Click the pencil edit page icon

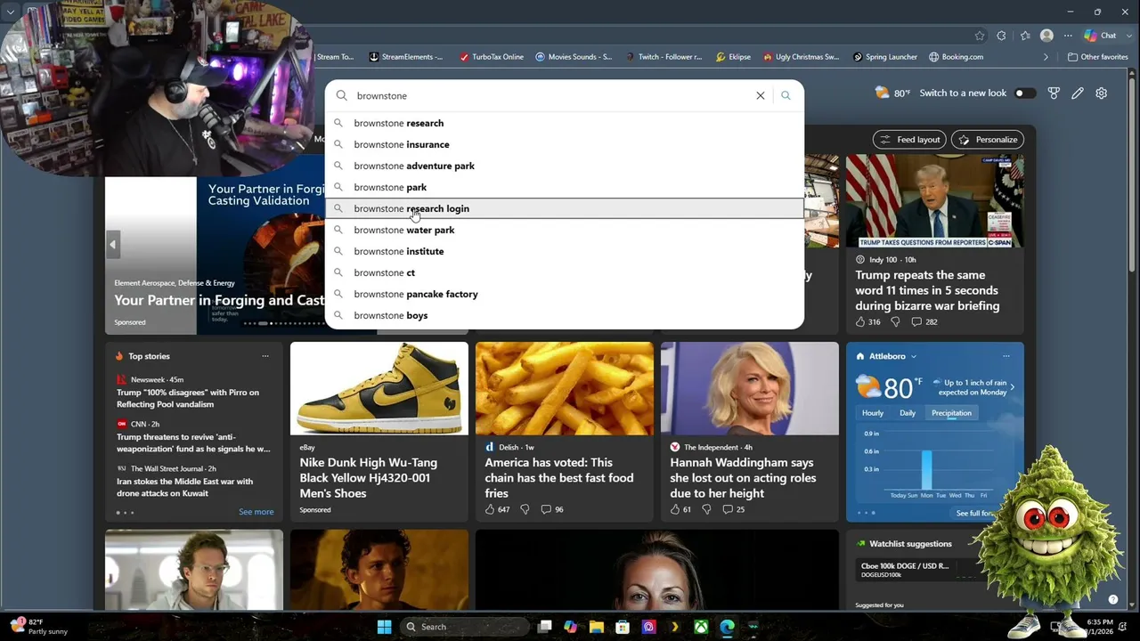pyautogui.click(x=1078, y=93)
